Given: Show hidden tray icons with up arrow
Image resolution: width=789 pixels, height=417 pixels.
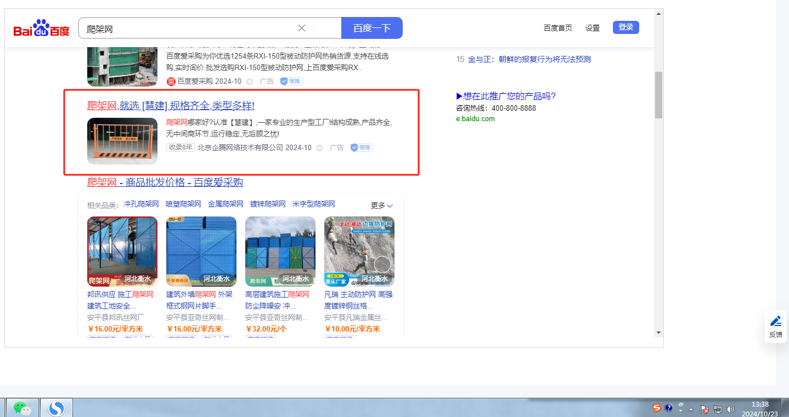Looking at the screenshot, I should (x=691, y=409).
